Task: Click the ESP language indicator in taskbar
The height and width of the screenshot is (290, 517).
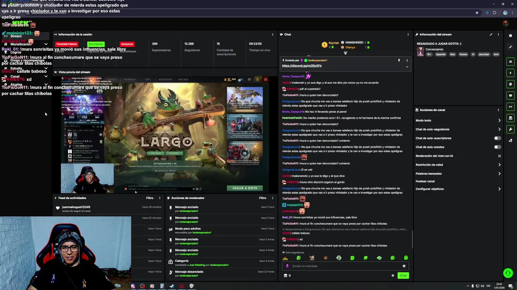Action: click(x=488, y=286)
